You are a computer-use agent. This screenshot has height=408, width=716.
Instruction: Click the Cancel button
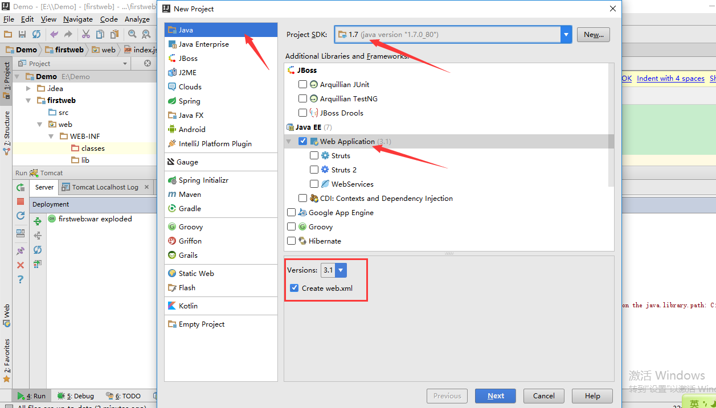click(544, 396)
